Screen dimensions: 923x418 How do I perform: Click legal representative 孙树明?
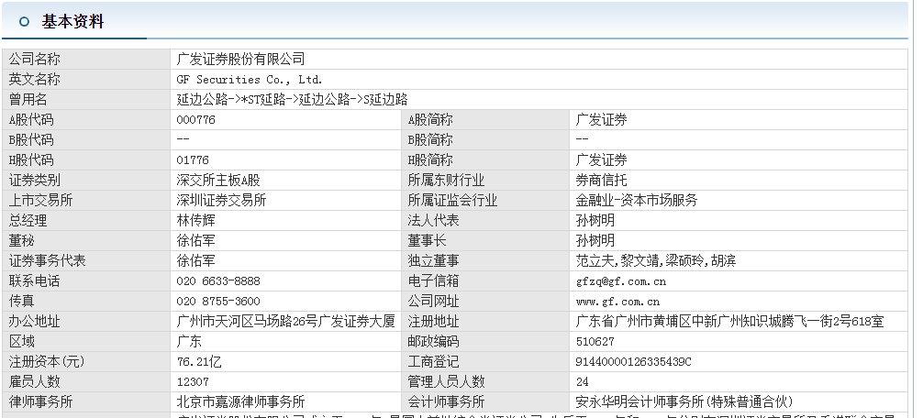tap(595, 221)
